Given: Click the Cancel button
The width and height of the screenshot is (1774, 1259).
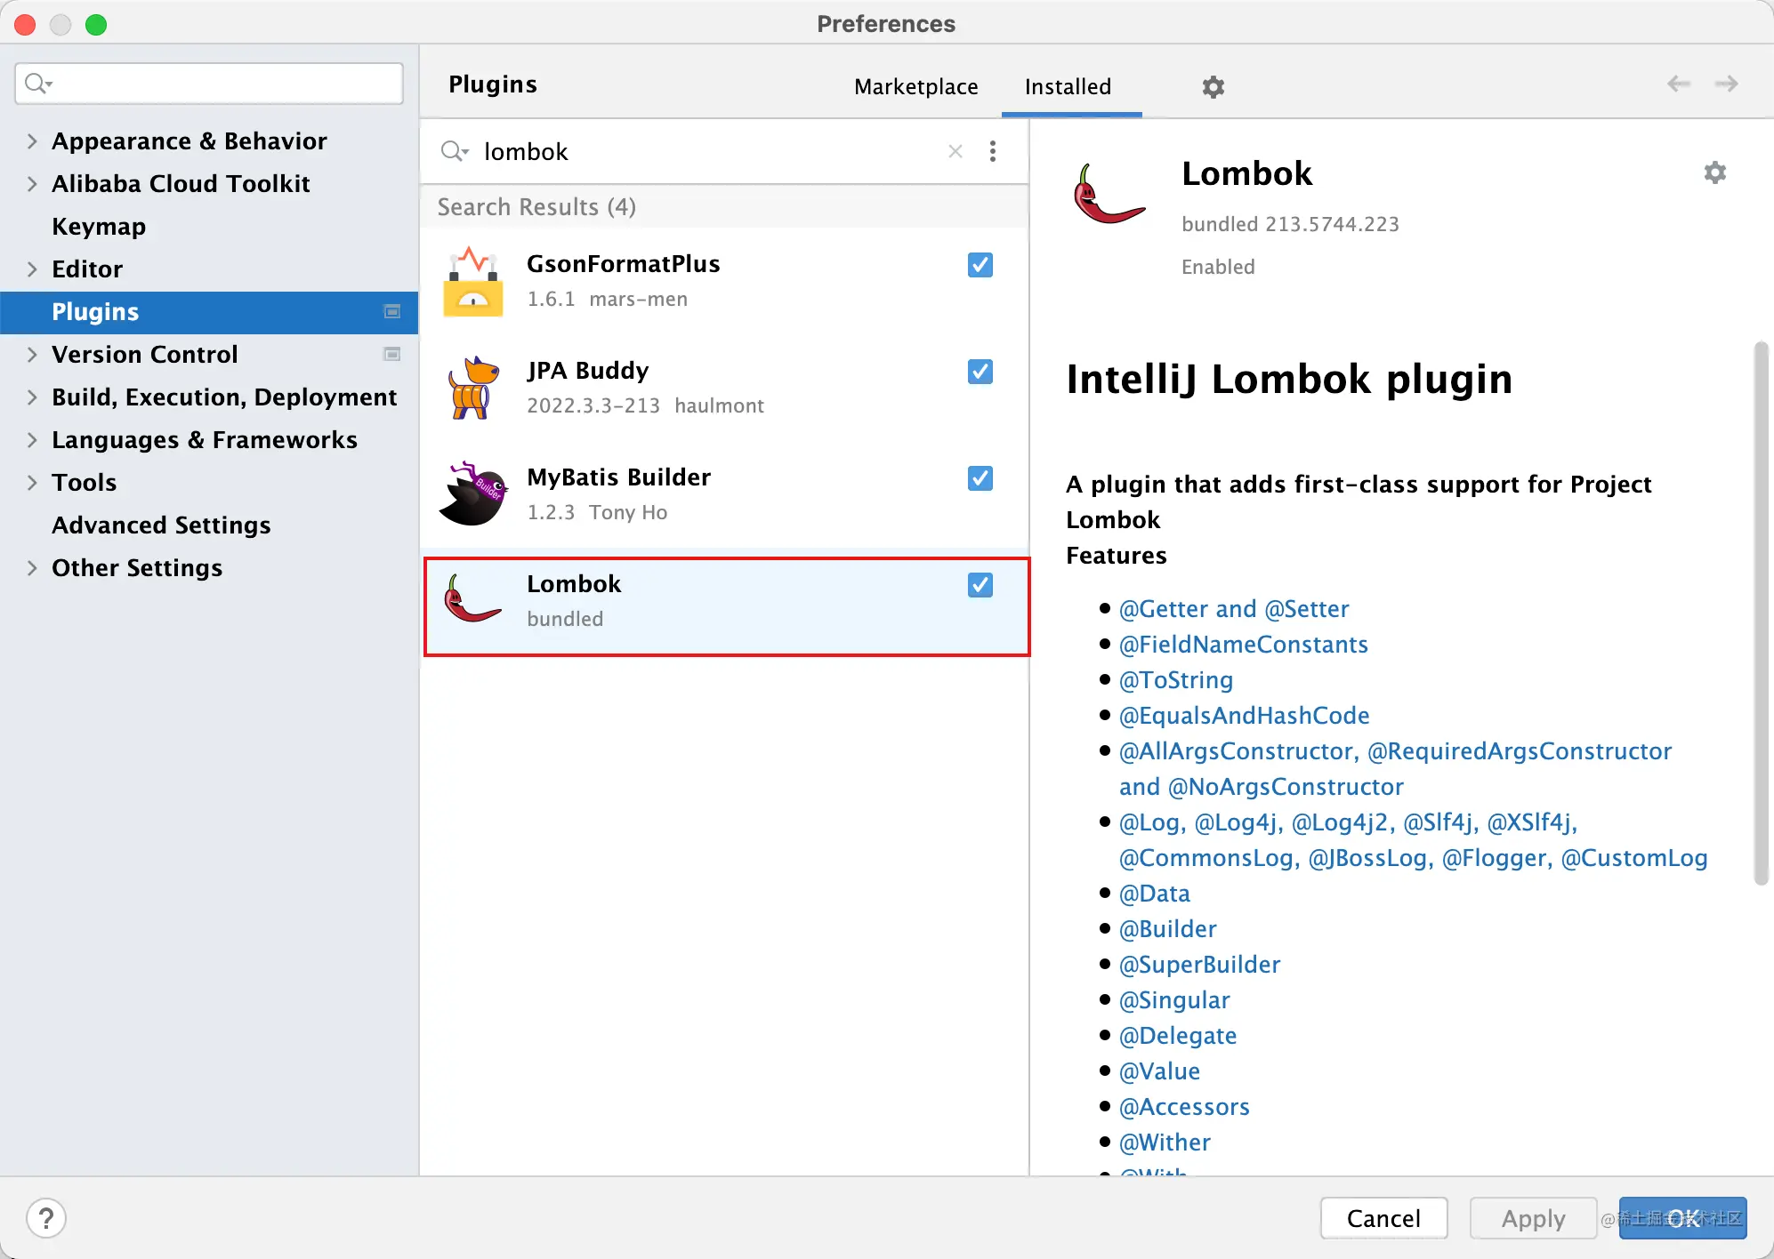Looking at the screenshot, I should pyautogui.click(x=1383, y=1218).
